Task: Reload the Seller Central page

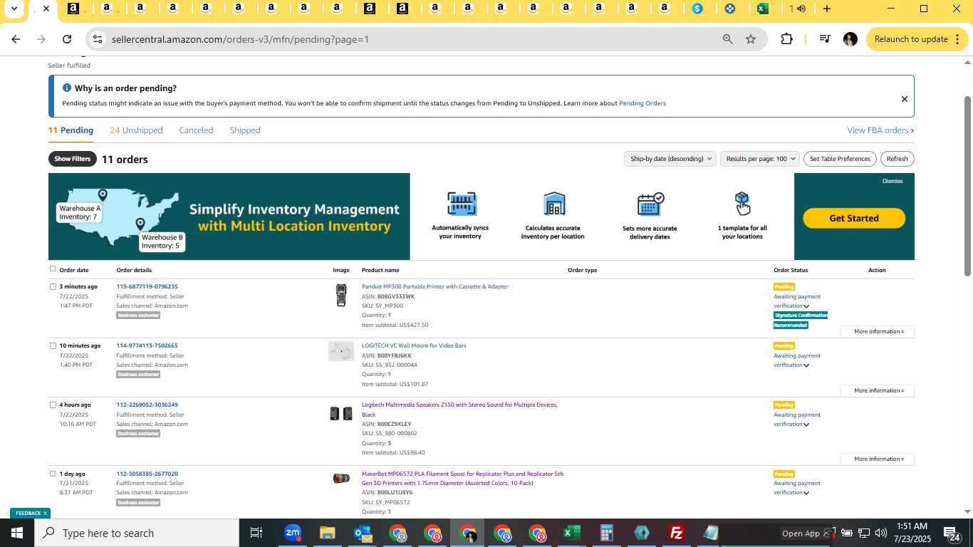Action: coord(67,39)
